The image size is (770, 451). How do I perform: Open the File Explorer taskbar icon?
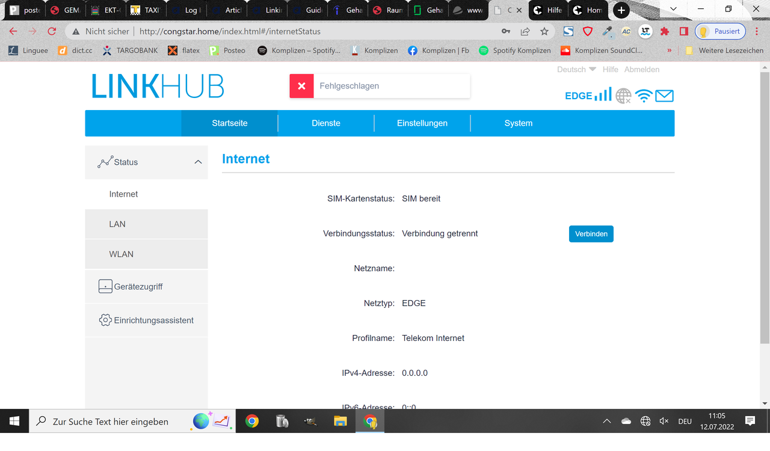coord(340,422)
